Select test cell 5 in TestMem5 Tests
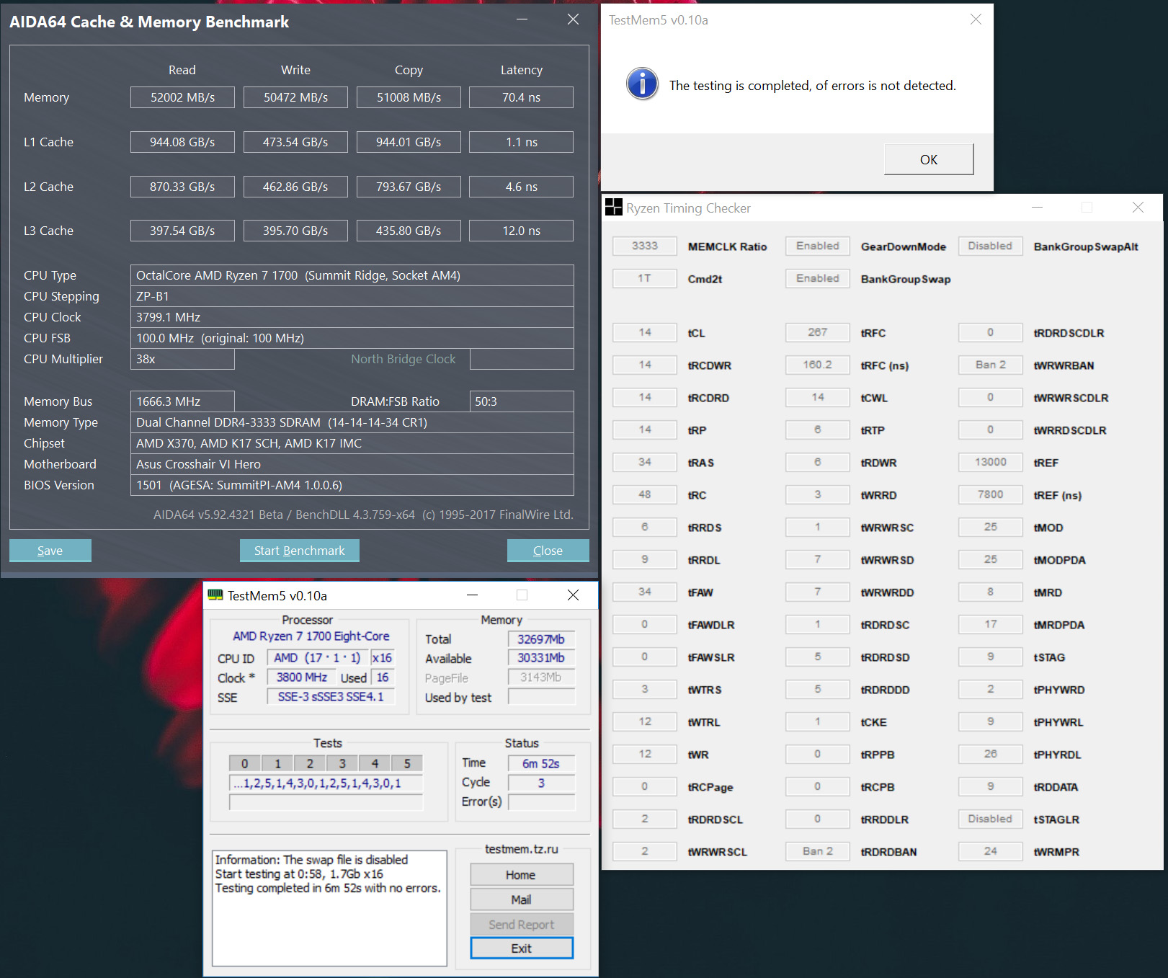This screenshot has width=1168, height=978. coord(407,764)
